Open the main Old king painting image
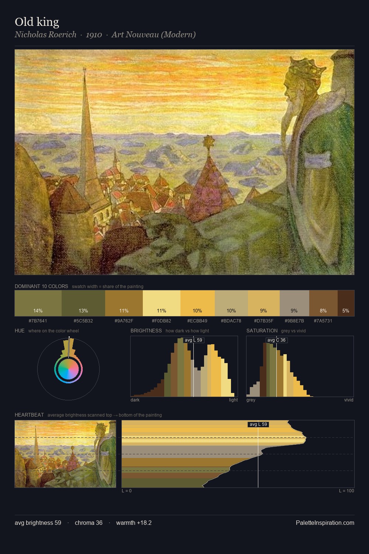Image resolution: width=369 pixels, height=554 pixels. 184,162
